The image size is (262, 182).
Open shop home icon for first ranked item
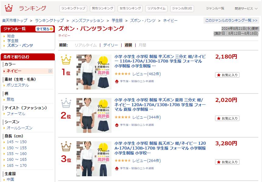[117, 81]
